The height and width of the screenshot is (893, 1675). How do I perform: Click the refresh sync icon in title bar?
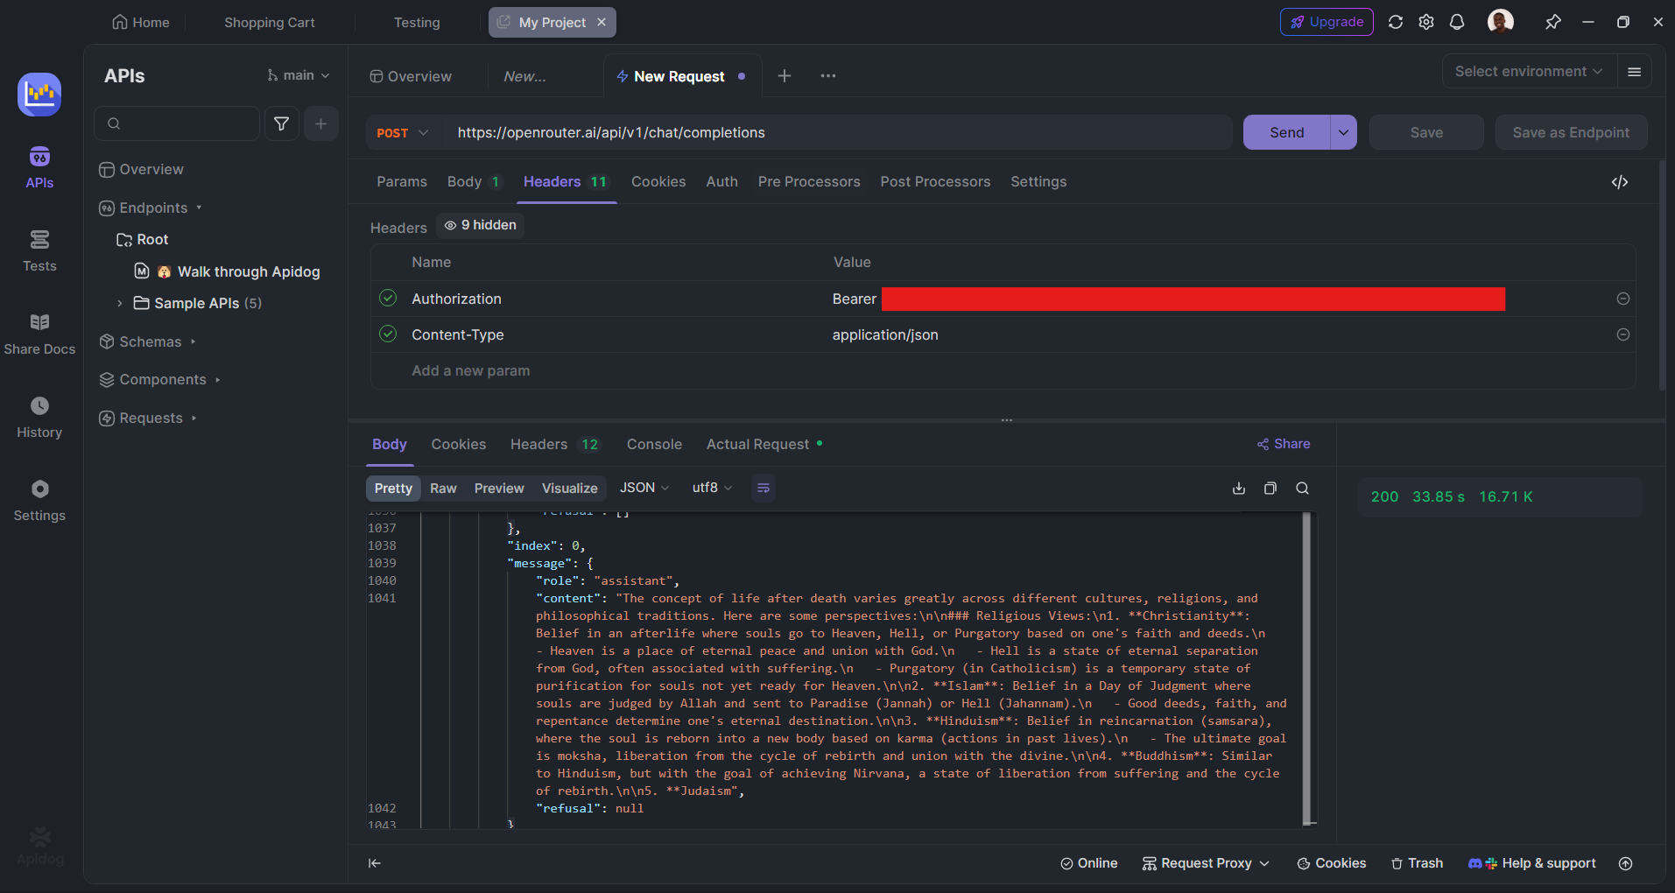point(1396,22)
